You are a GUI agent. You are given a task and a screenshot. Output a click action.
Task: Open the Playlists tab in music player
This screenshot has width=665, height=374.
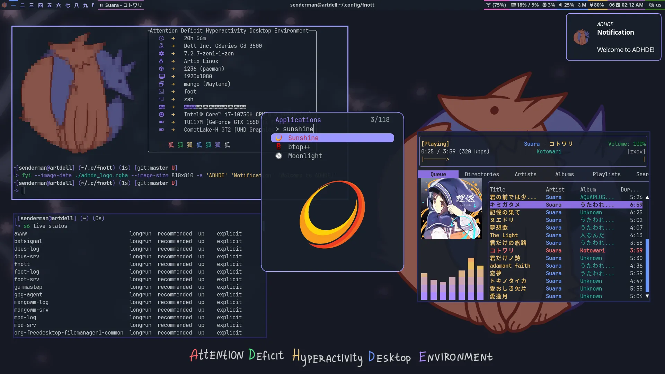pos(606,174)
